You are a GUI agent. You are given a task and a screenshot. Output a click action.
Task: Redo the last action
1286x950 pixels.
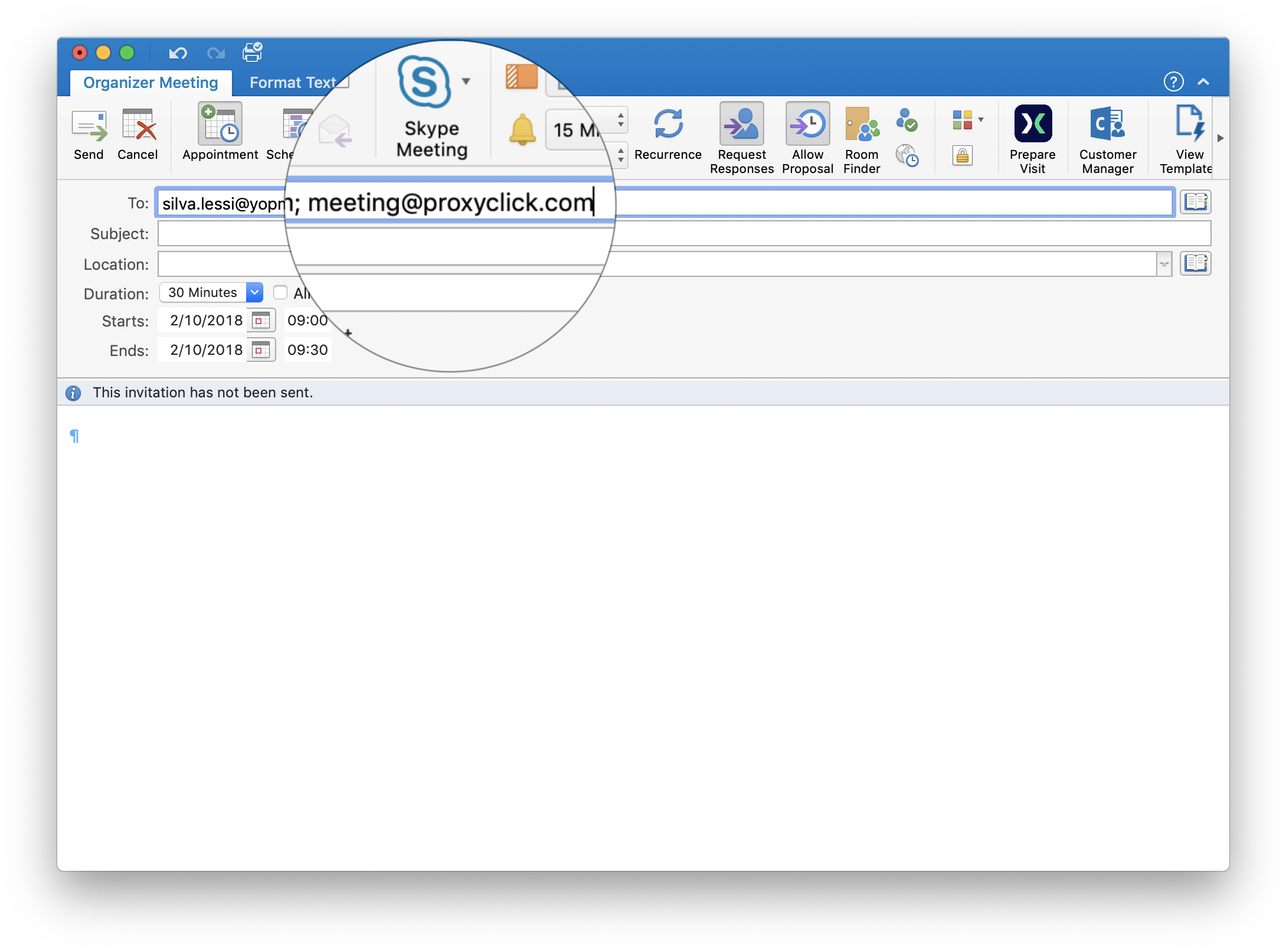(216, 53)
